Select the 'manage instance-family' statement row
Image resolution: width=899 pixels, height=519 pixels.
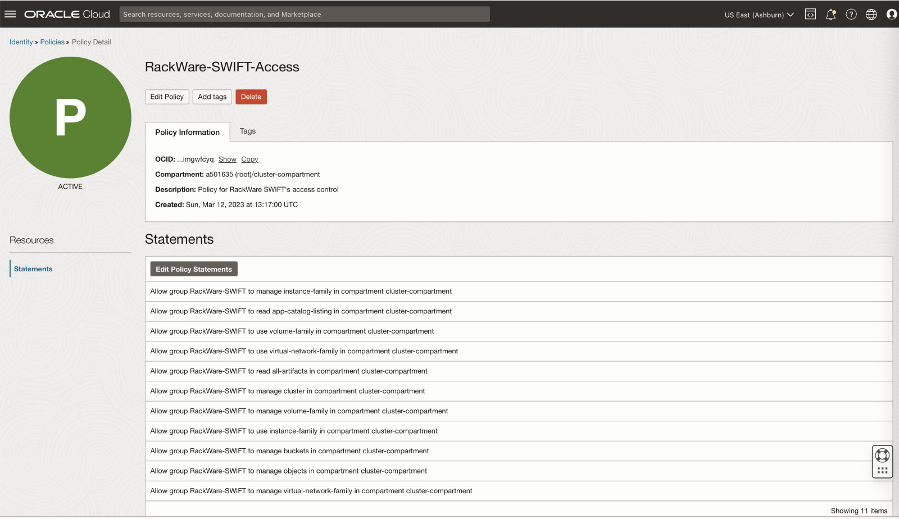click(519, 292)
